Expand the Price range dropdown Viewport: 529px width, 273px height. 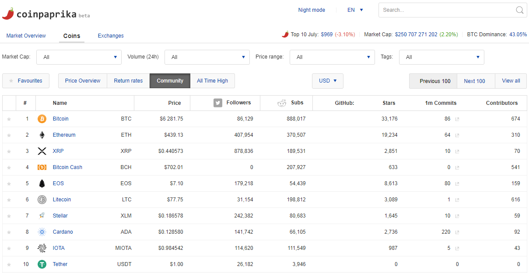(x=332, y=57)
